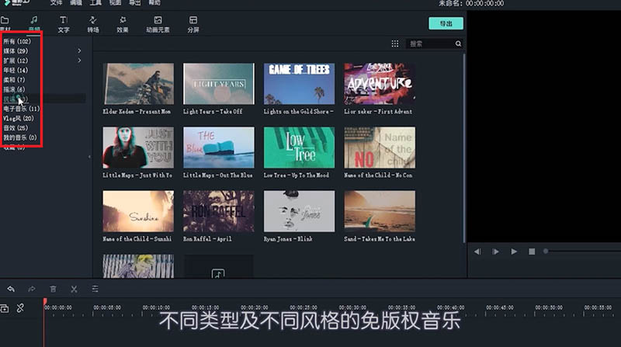Select Ron Raffel - April thumbnail
The height and width of the screenshot is (347, 621).
219,211
